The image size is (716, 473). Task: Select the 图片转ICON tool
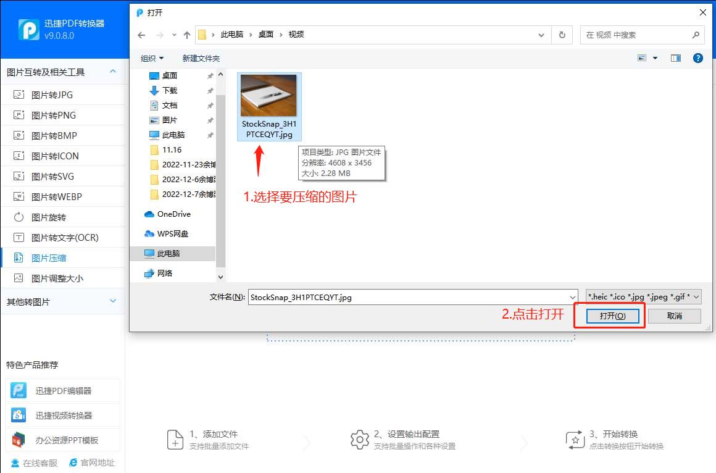tap(52, 156)
